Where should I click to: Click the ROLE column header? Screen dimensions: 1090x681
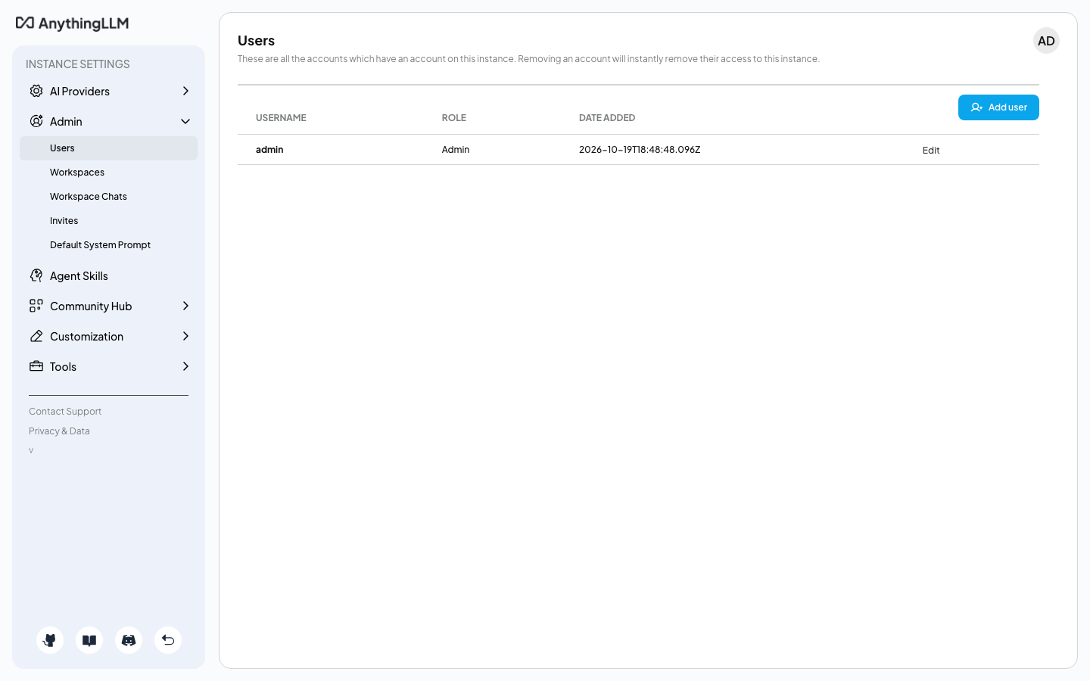[454, 118]
